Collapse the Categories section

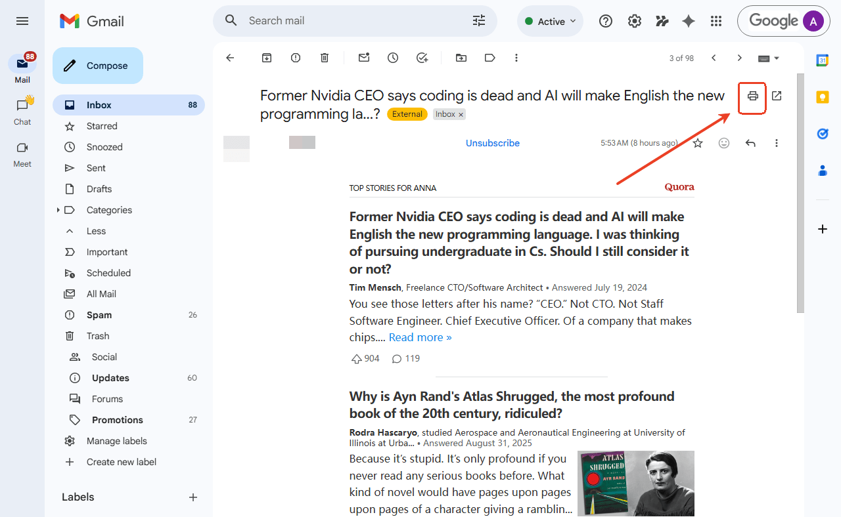(x=58, y=210)
